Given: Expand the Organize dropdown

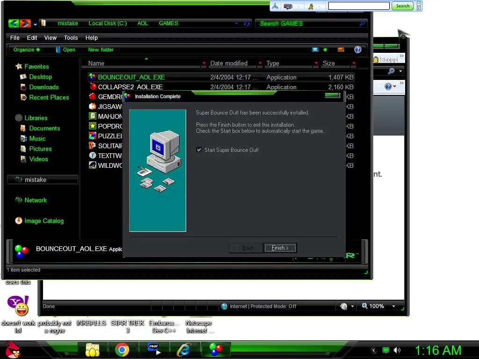Looking at the screenshot, I should click(27, 50).
